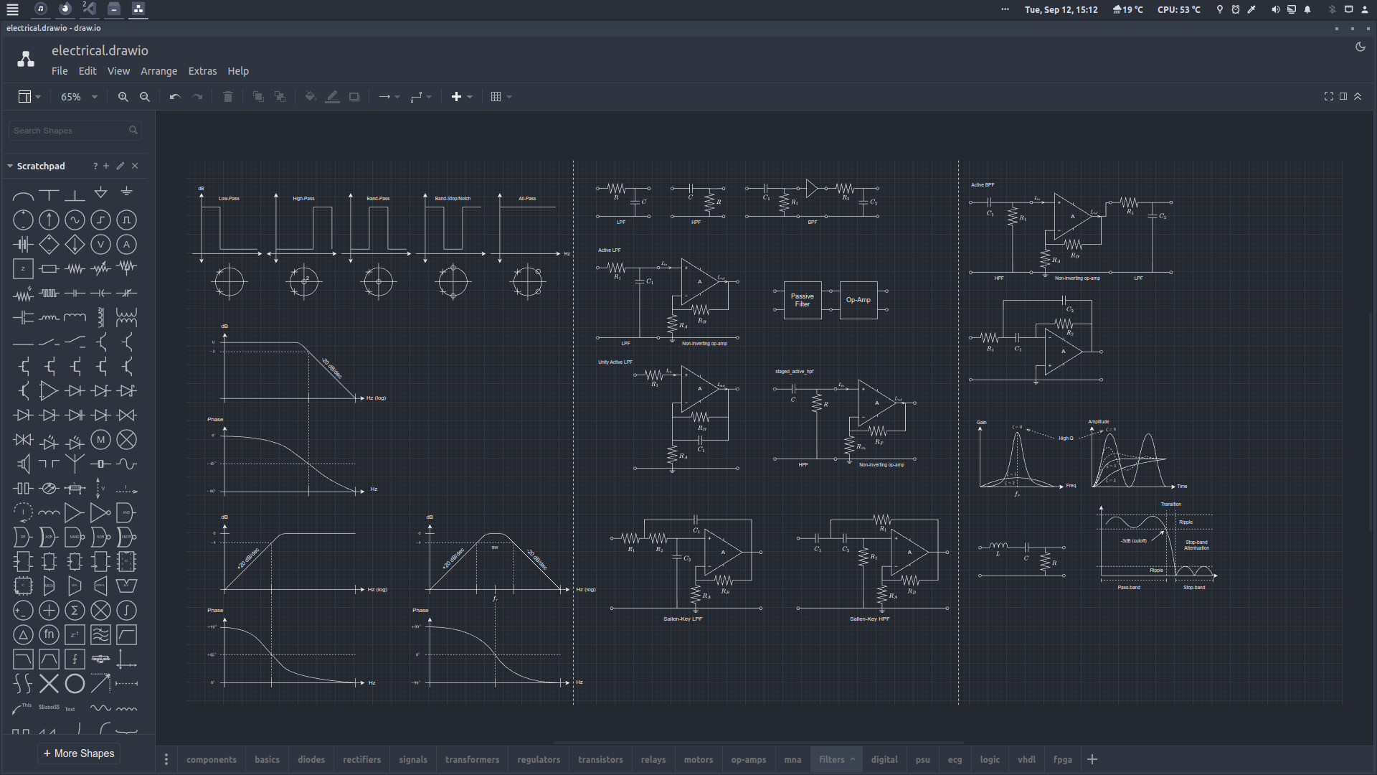1377x775 pixels.
Task: Toggle the dark mode moon icon
Action: click(x=1360, y=47)
